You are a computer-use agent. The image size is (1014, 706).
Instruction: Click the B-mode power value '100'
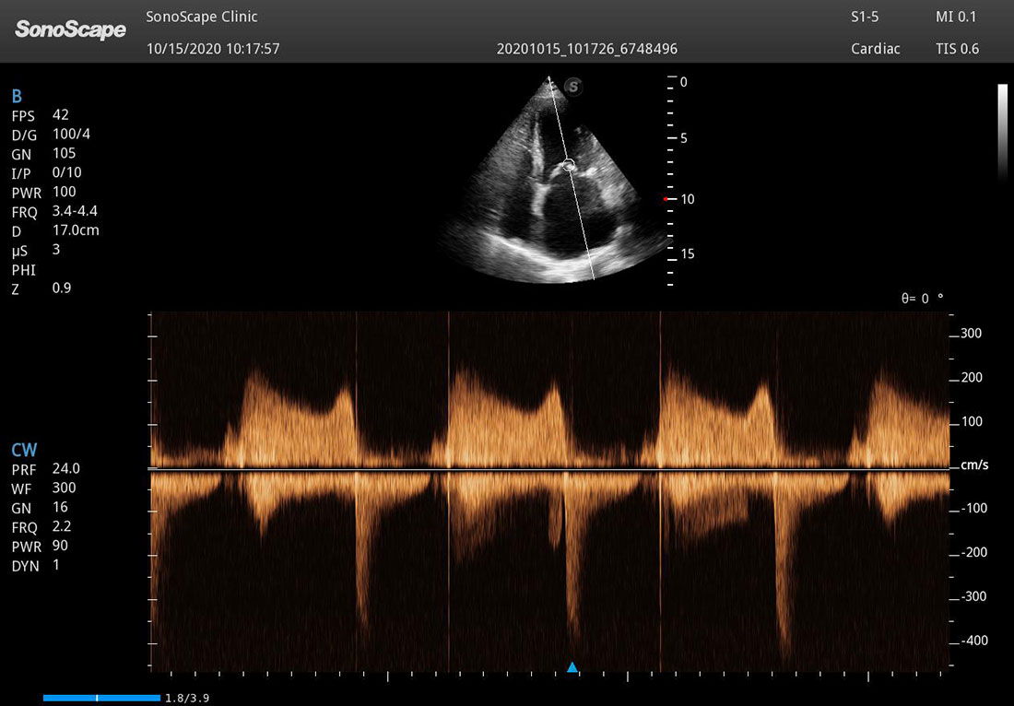tap(64, 192)
